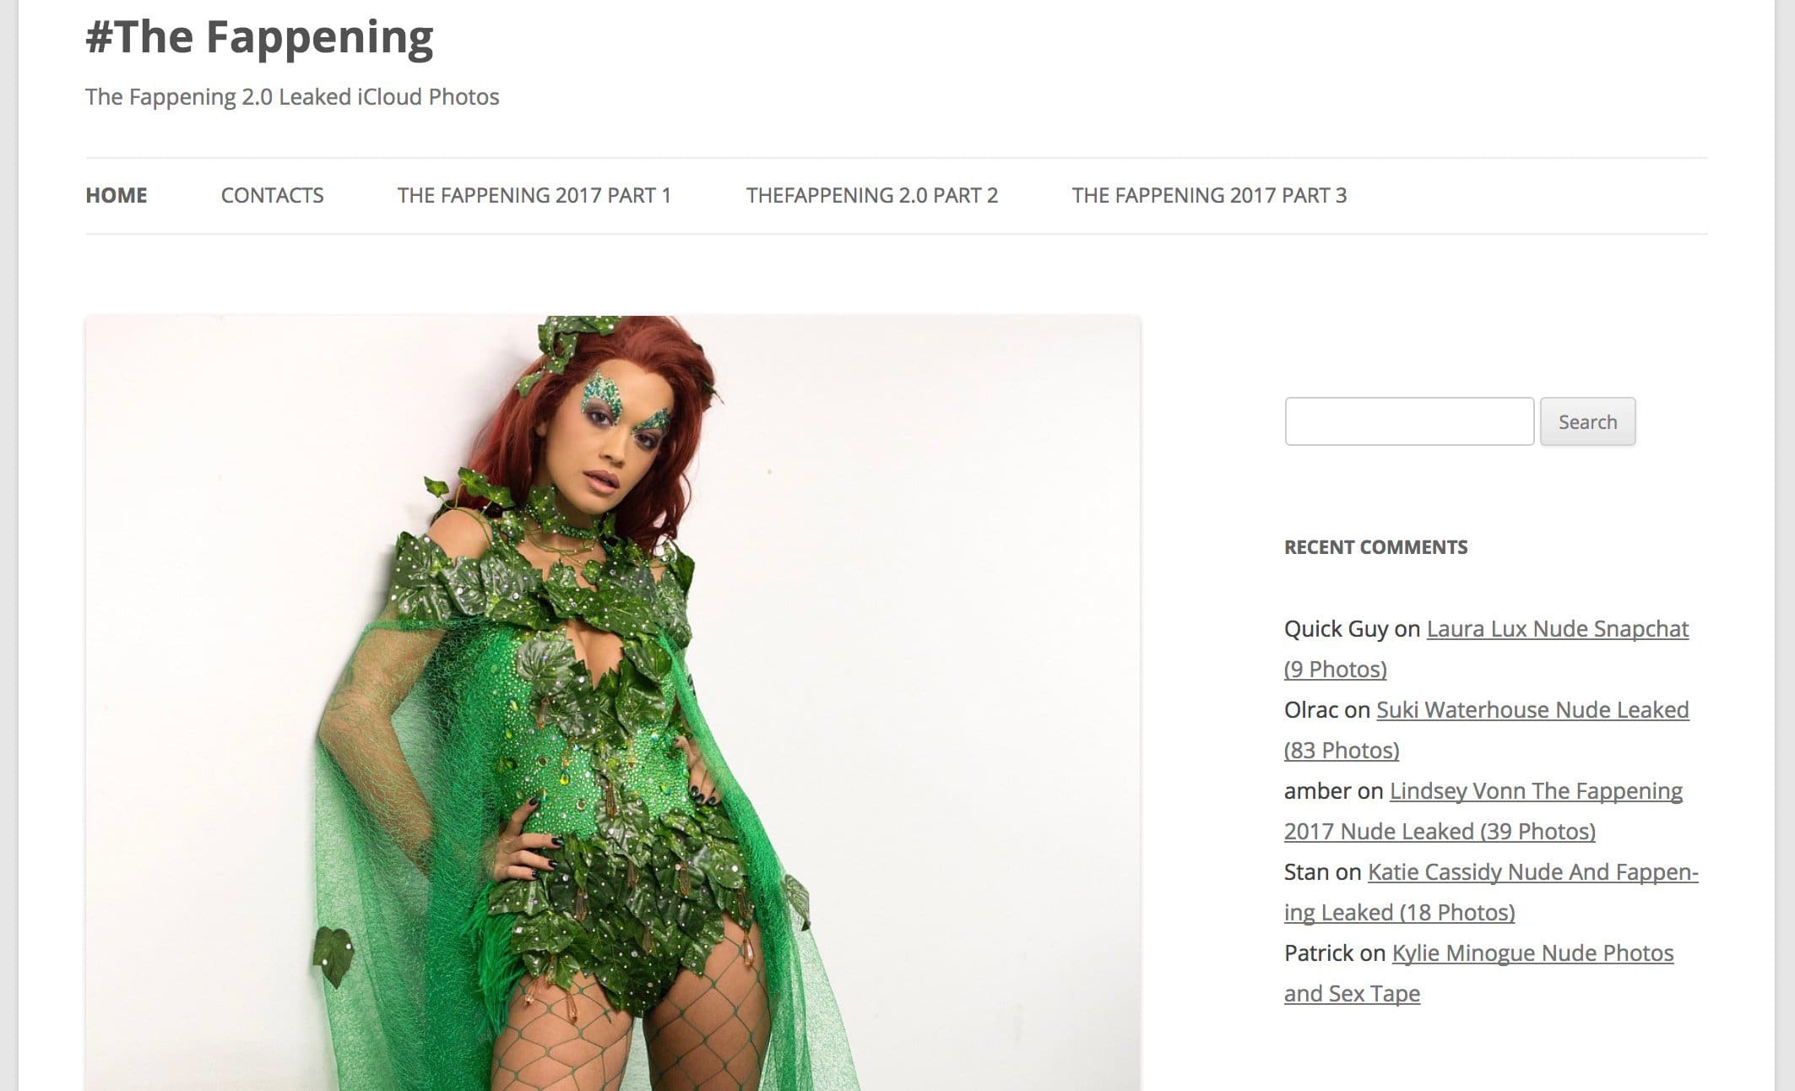Open the 2017 Part 1 menu item
Image resolution: width=1795 pixels, height=1091 pixels.
[x=534, y=195]
